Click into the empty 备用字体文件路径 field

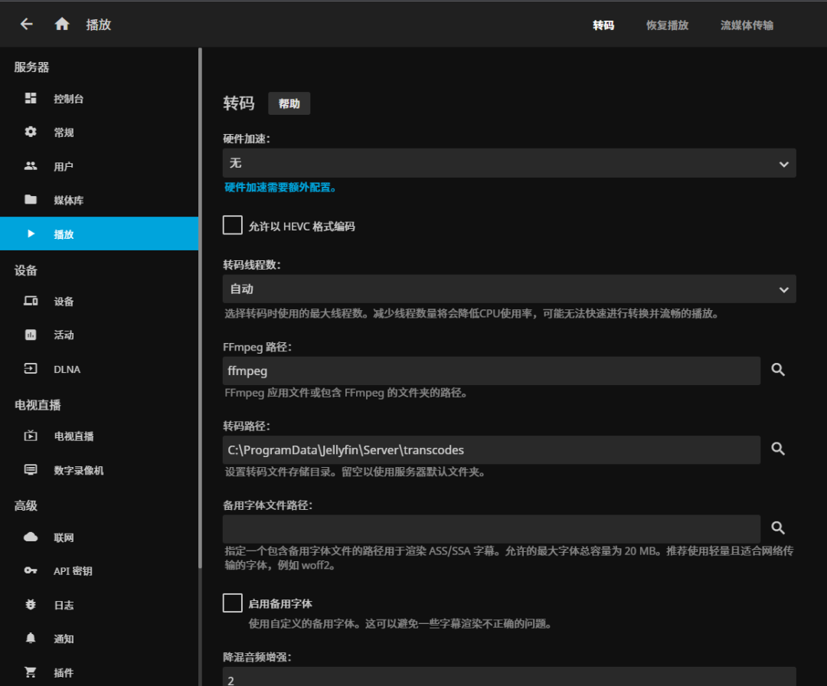pyautogui.click(x=492, y=529)
